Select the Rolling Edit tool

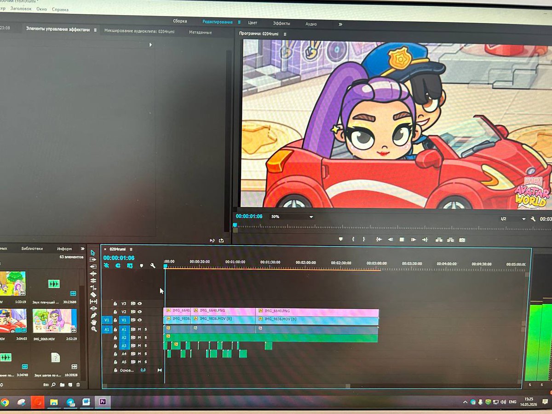click(93, 280)
